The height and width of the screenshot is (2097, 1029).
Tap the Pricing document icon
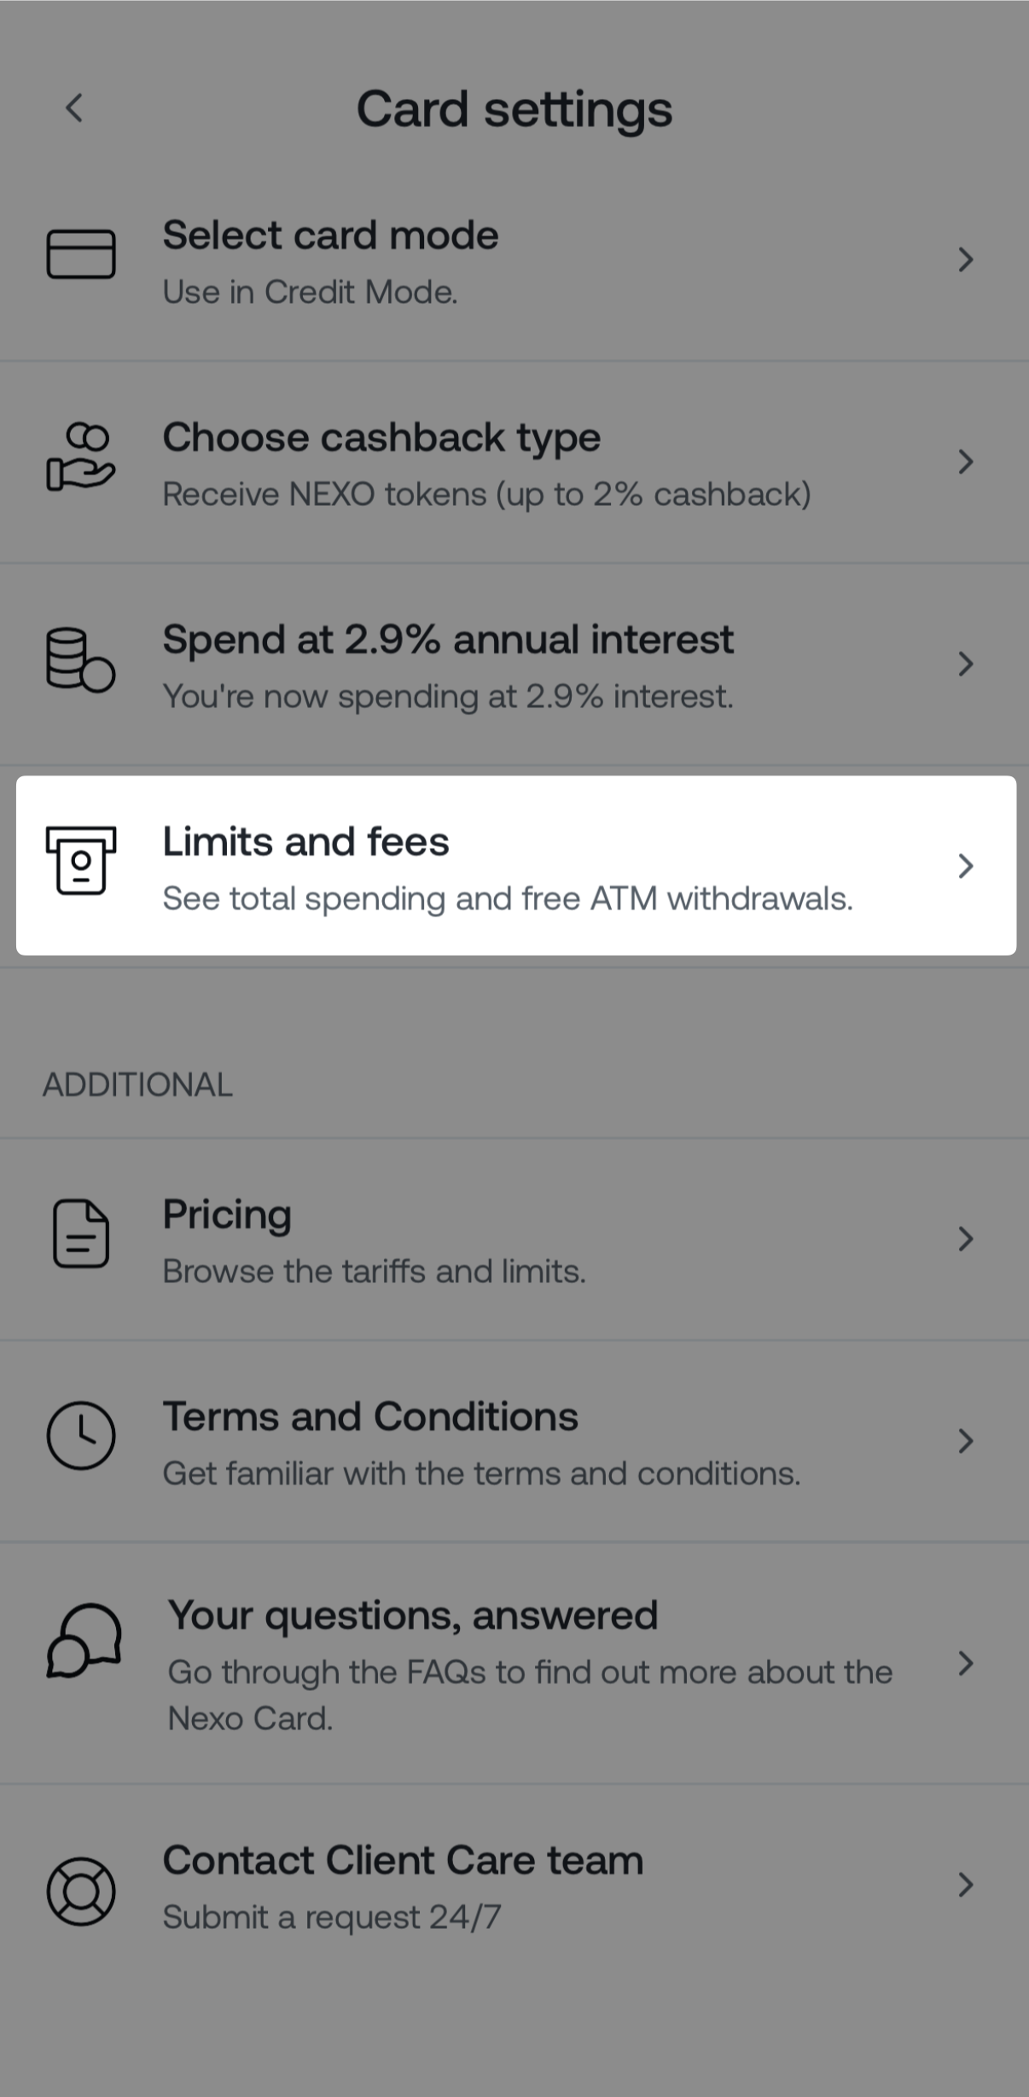(81, 1234)
